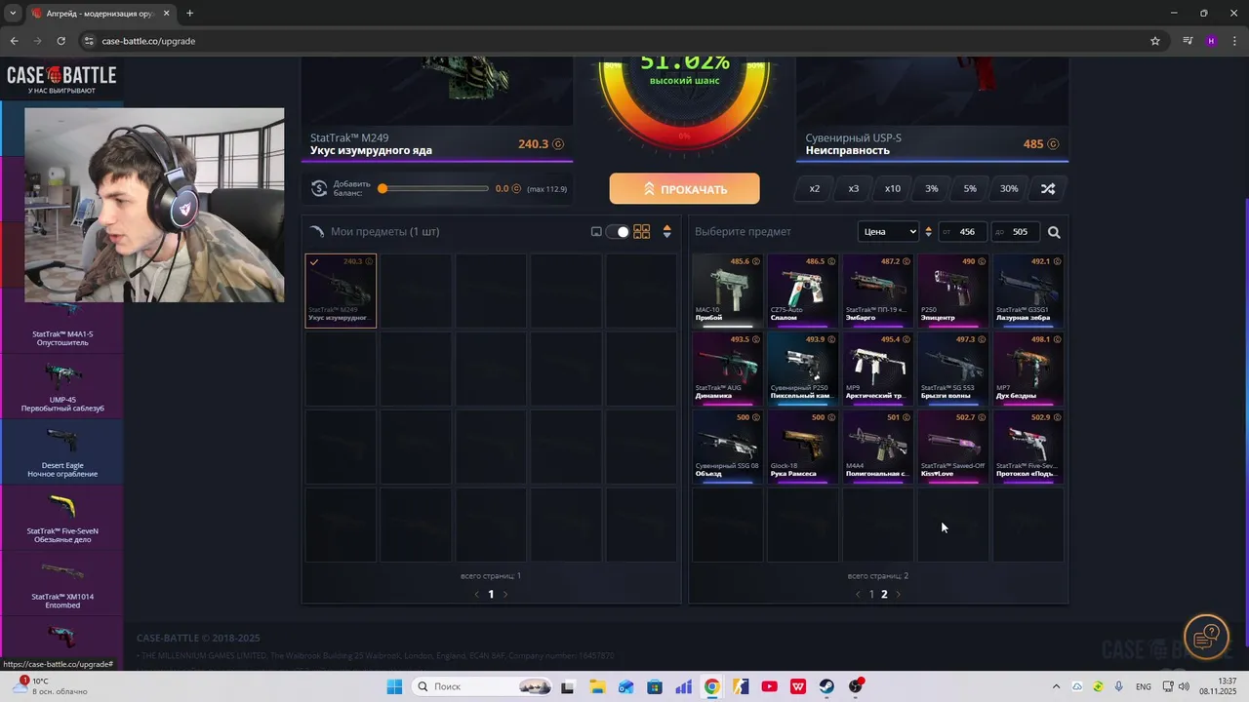Open the Цена sort dropdown
This screenshot has width=1249, height=702.
pos(889,232)
